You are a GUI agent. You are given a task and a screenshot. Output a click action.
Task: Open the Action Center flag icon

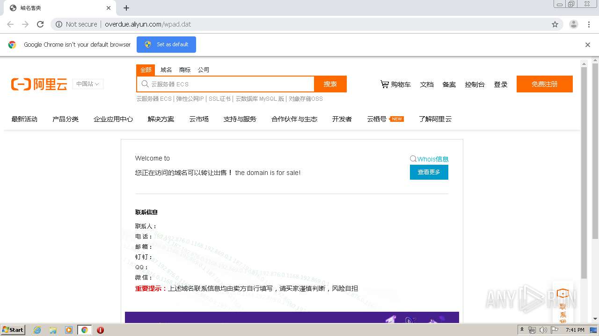tap(554, 330)
